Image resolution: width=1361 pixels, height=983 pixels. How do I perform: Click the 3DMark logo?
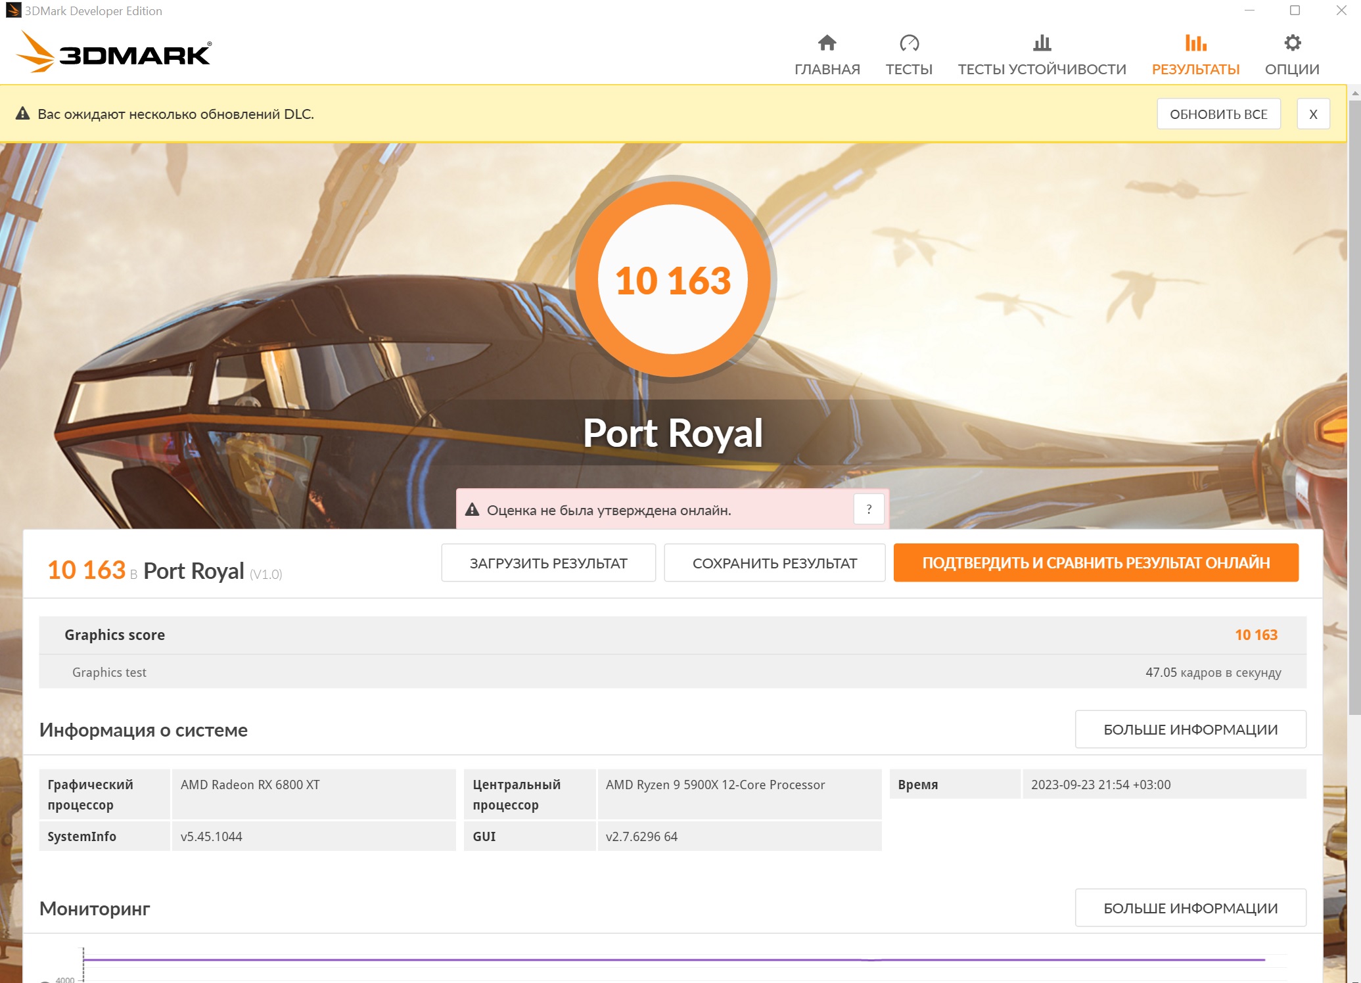point(114,53)
